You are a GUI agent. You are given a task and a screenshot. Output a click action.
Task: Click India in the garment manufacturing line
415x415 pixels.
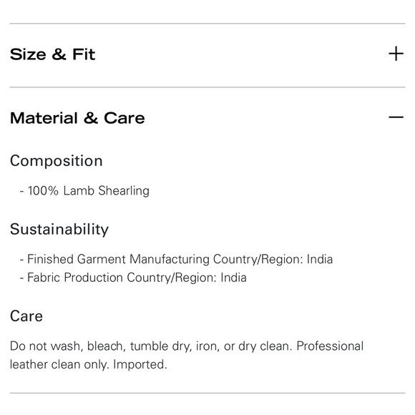tap(320, 259)
